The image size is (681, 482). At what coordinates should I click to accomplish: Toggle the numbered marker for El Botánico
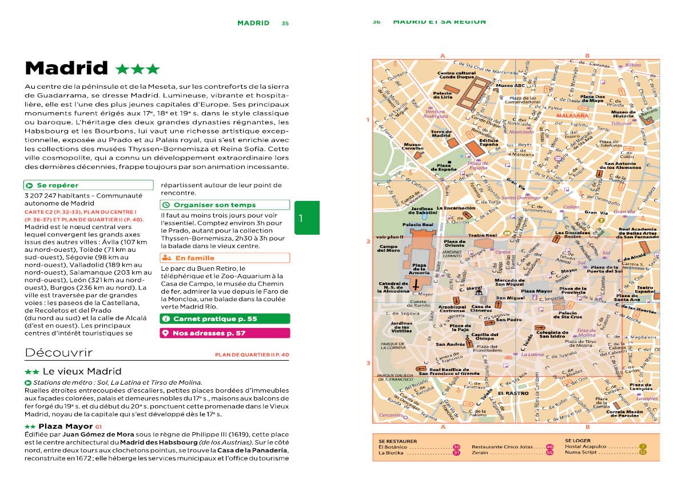456,447
